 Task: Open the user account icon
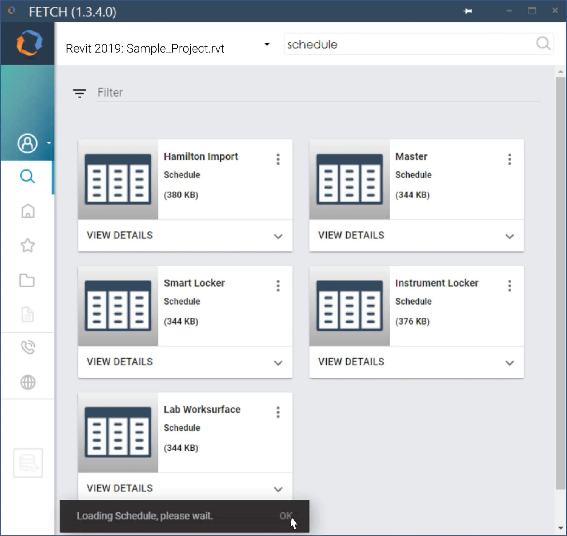point(27,143)
